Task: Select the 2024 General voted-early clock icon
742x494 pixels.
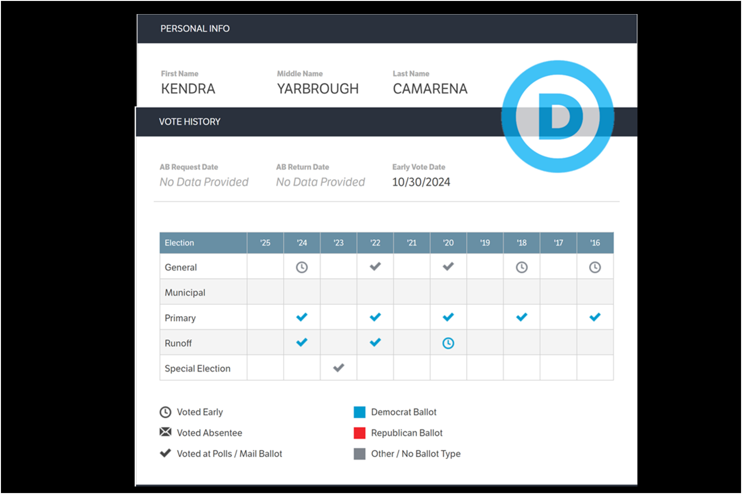Action: tap(302, 267)
